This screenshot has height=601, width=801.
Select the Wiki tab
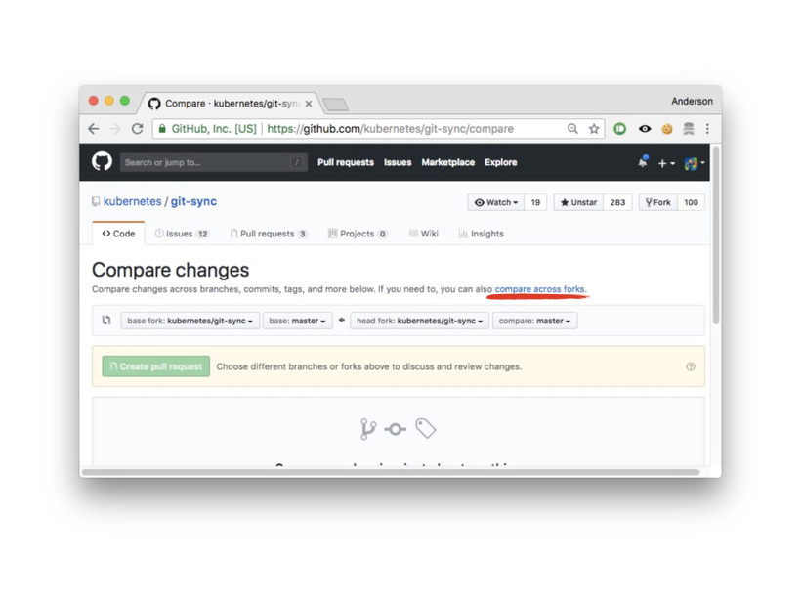click(424, 234)
